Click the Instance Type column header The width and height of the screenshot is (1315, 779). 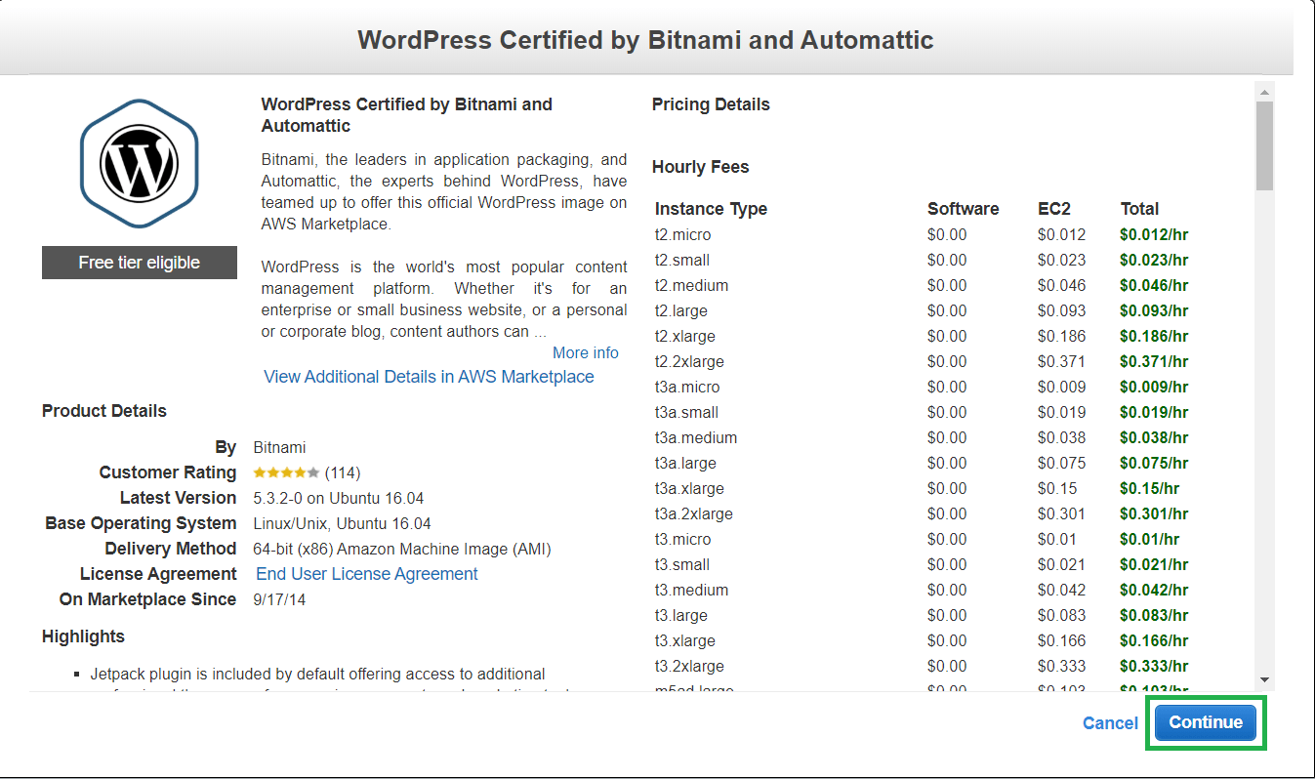click(x=711, y=209)
